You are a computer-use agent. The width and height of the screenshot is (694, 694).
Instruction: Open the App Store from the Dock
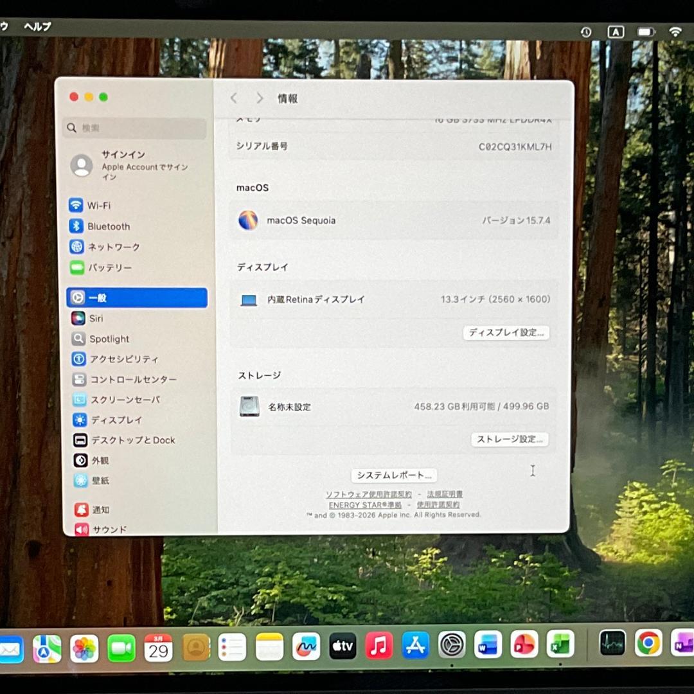point(415,645)
